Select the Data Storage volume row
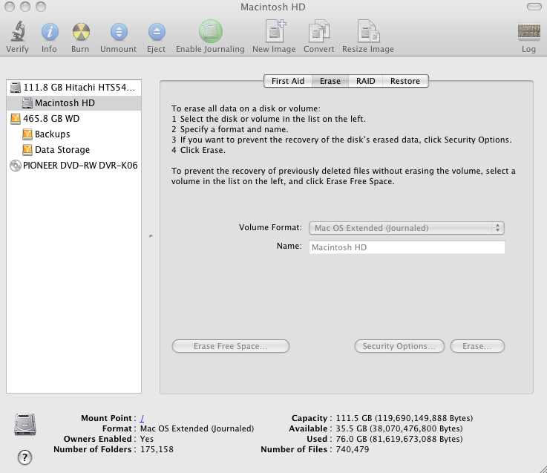The width and height of the screenshot is (547, 473). [74, 150]
